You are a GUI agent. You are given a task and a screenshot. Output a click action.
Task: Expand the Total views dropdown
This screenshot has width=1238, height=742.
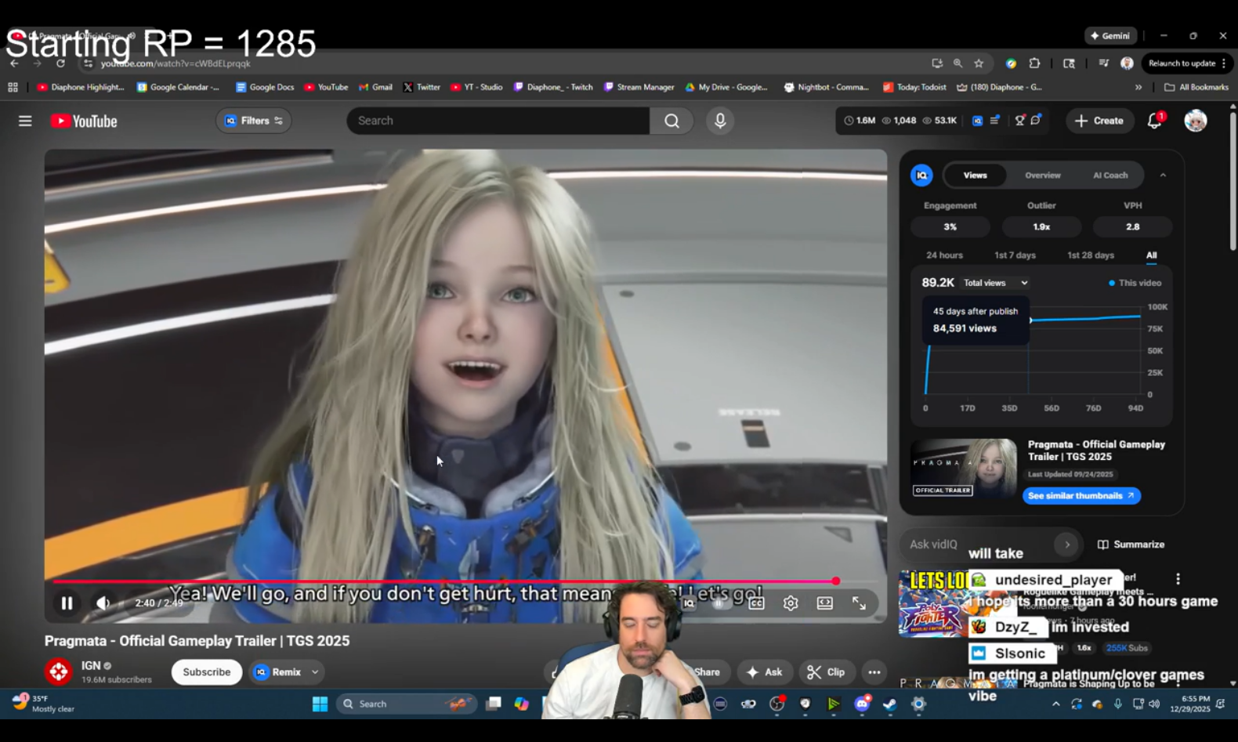click(996, 283)
